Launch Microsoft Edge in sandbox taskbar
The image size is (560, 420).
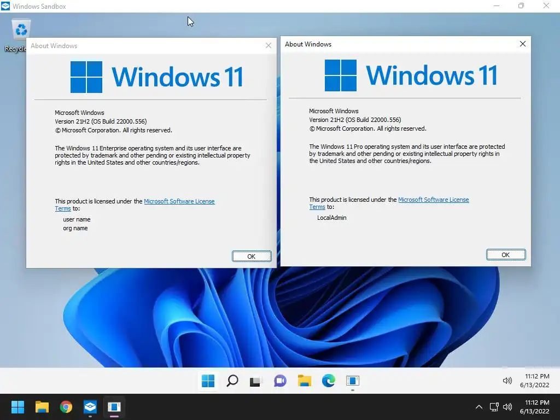pos(328,381)
